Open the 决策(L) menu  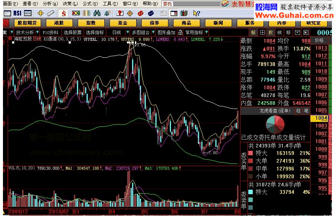click(x=70, y=4)
